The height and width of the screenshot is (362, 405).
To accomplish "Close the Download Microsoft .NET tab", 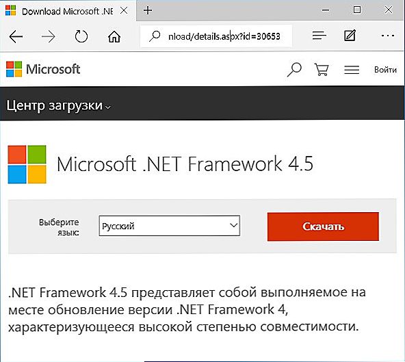I will 124,10.
